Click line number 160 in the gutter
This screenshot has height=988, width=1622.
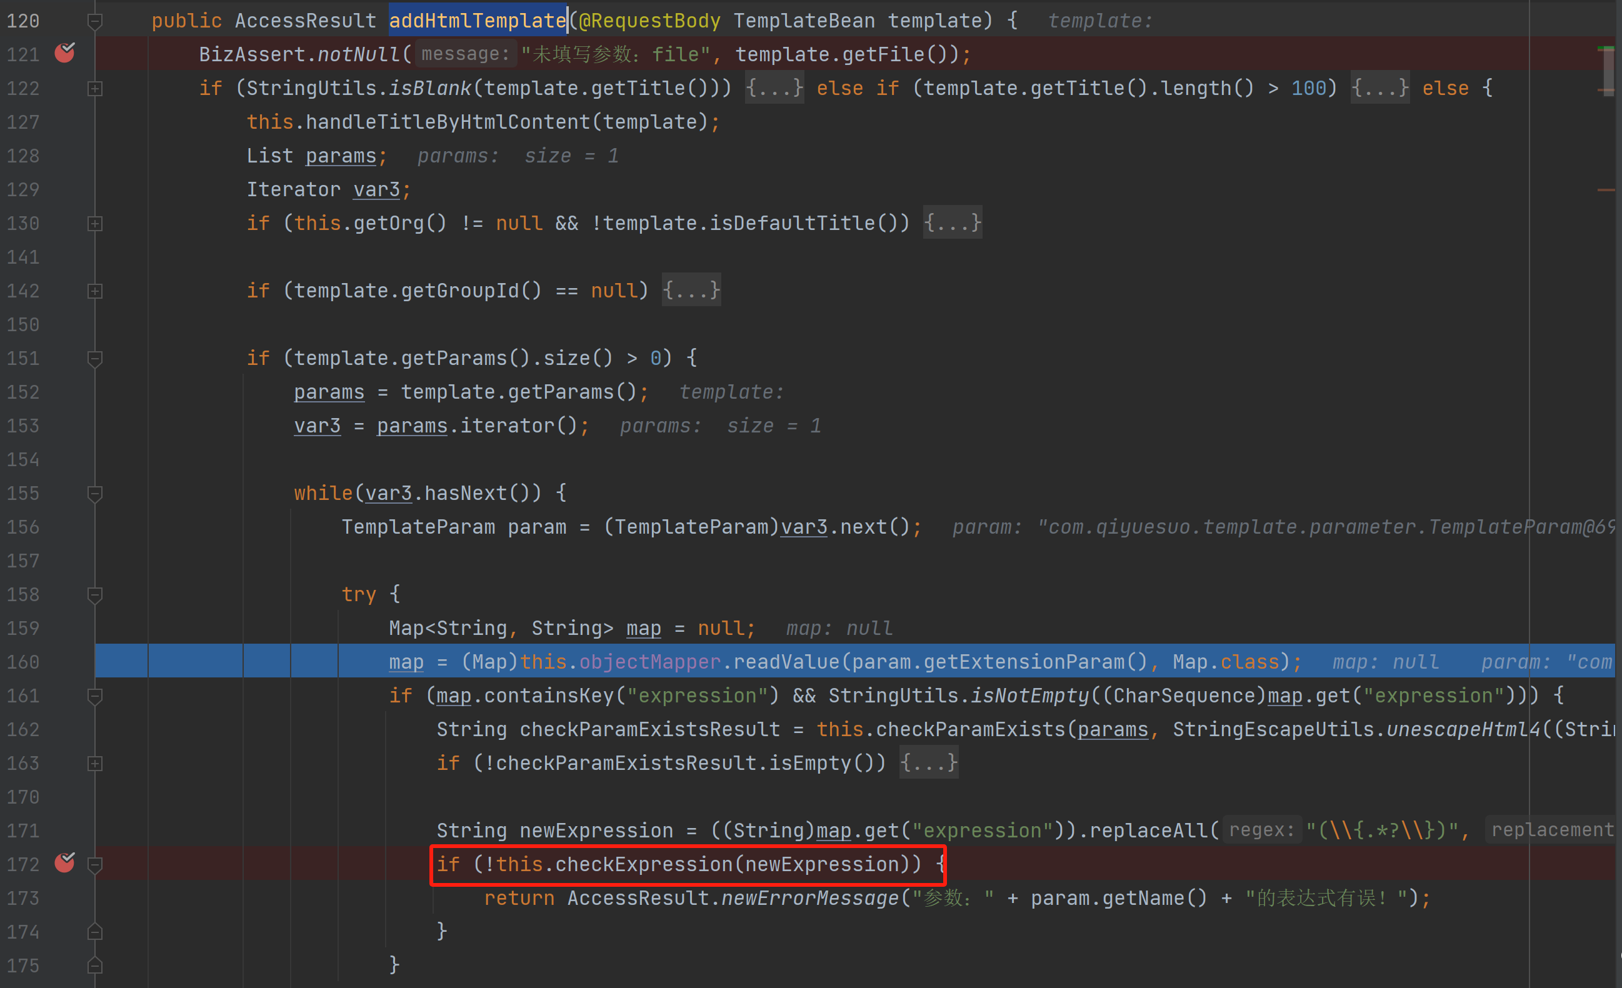pyautogui.click(x=24, y=662)
